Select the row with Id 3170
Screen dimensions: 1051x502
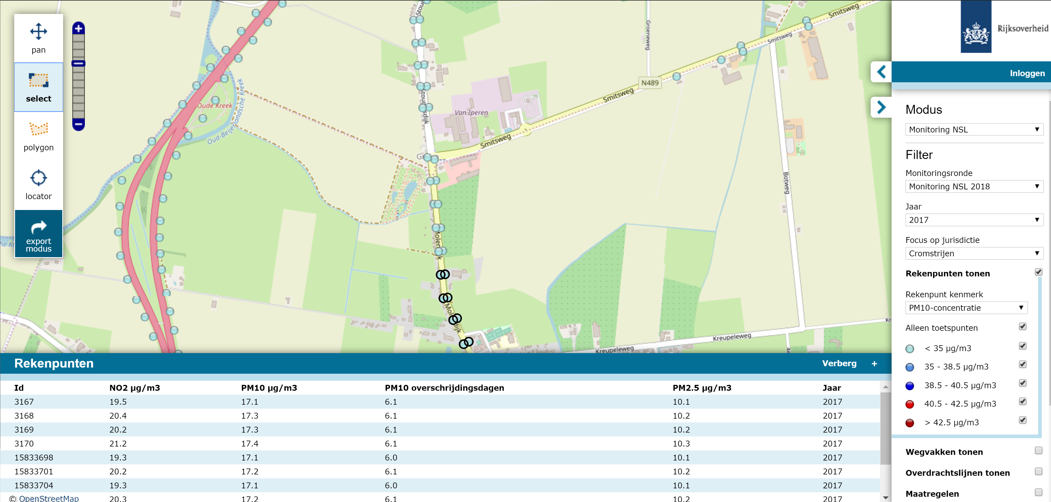(440, 443)
